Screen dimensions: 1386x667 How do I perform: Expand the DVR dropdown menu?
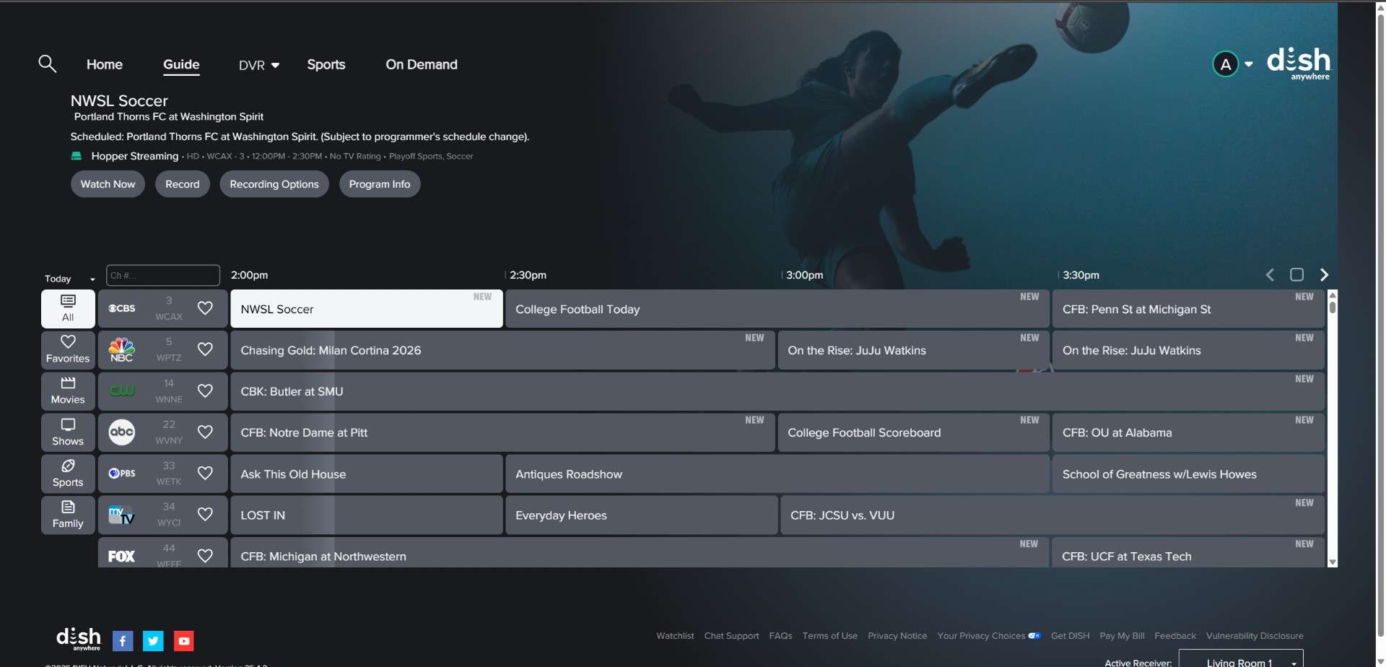258,64
